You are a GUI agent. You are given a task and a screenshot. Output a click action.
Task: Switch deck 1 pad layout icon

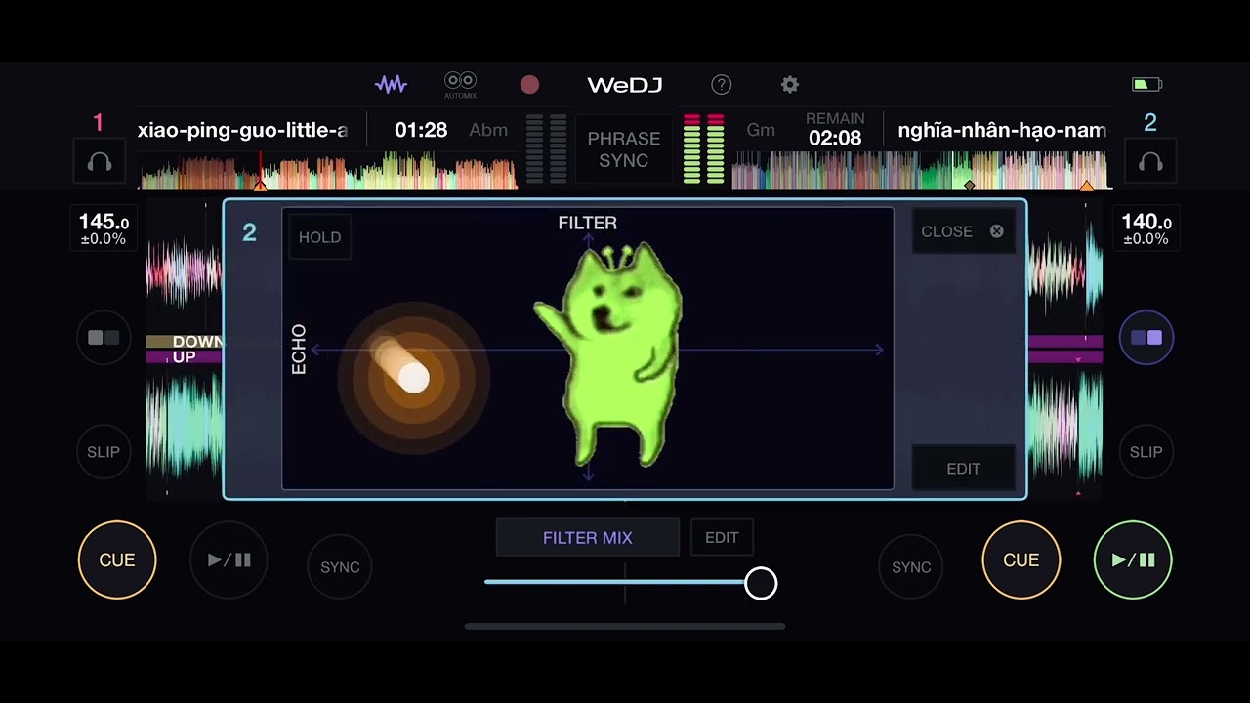pyautogui.click(x=104, y=338)
